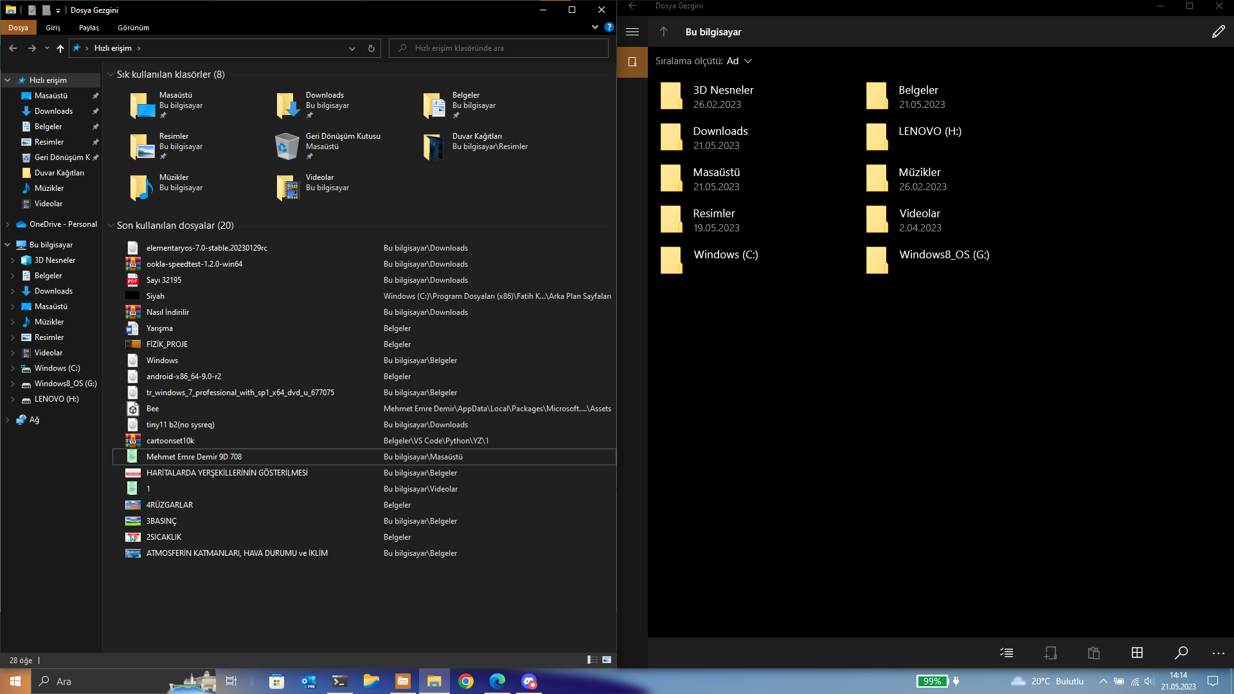Open the Windows8_OS (G:) drive in right pane
The height and width of the screenshot is (694, 1234).
tap(943, 255)
